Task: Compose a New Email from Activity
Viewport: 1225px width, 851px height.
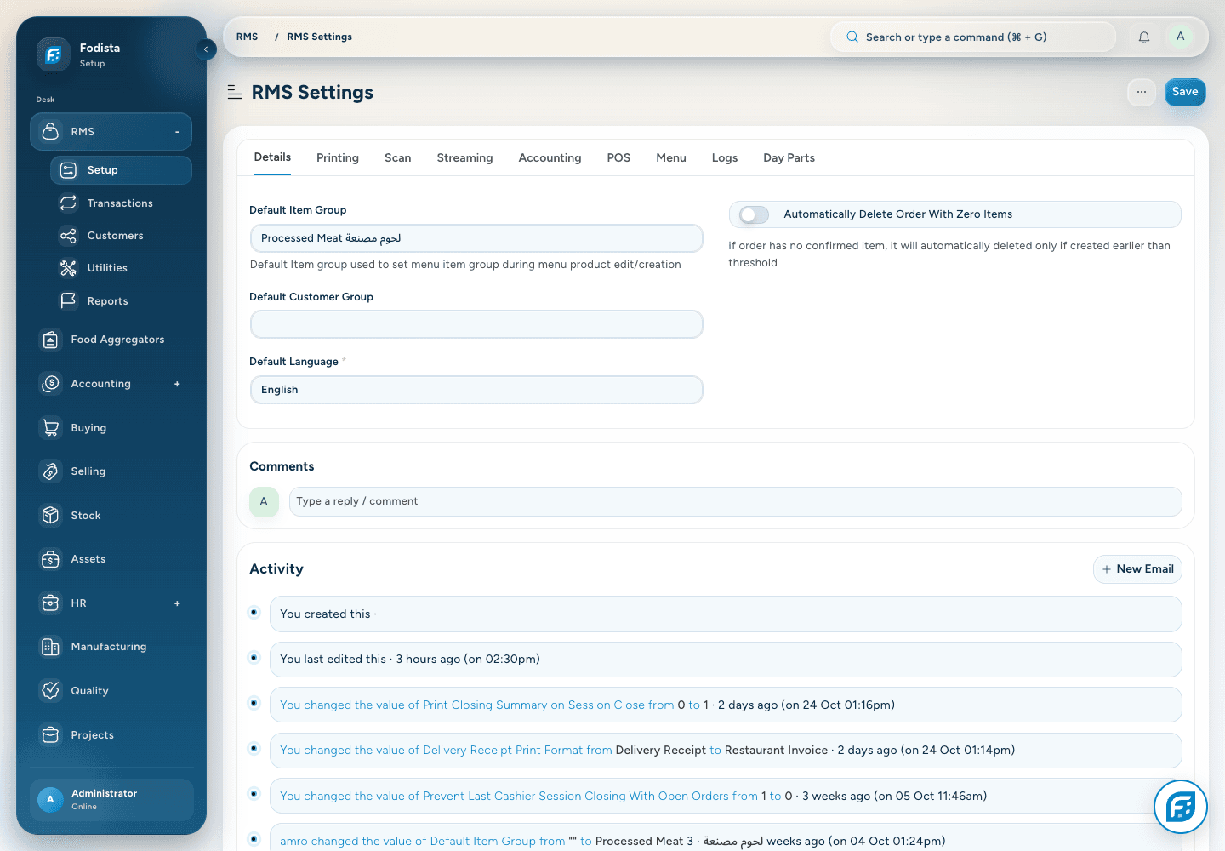Action: (x=1137, y=569)
